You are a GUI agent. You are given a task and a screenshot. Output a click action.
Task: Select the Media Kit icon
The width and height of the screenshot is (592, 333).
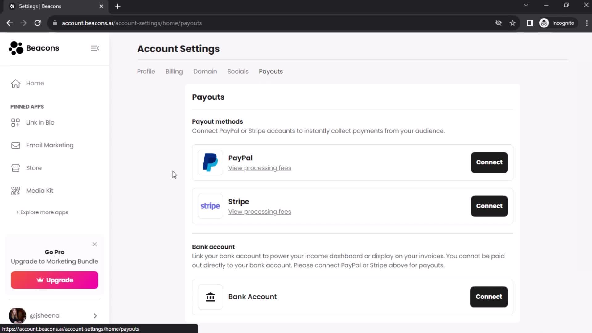tap(16, 190)
